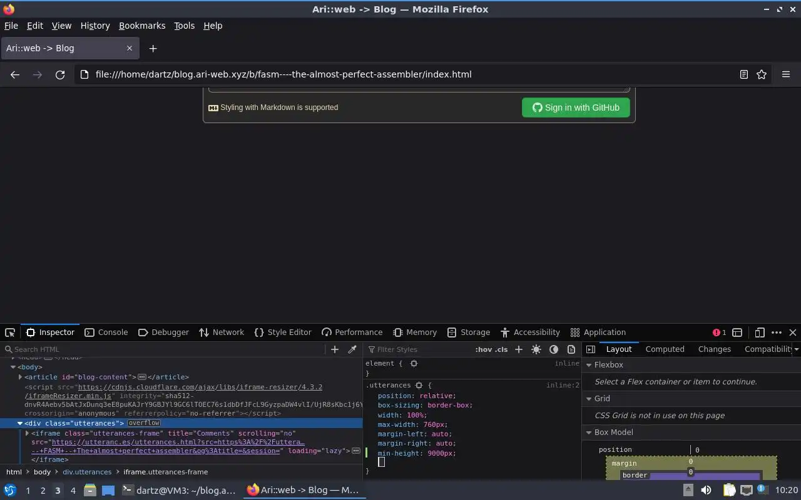Open the Storage tab
The width and height of the screenshot is (801, 500).
[x=469, y=332]
